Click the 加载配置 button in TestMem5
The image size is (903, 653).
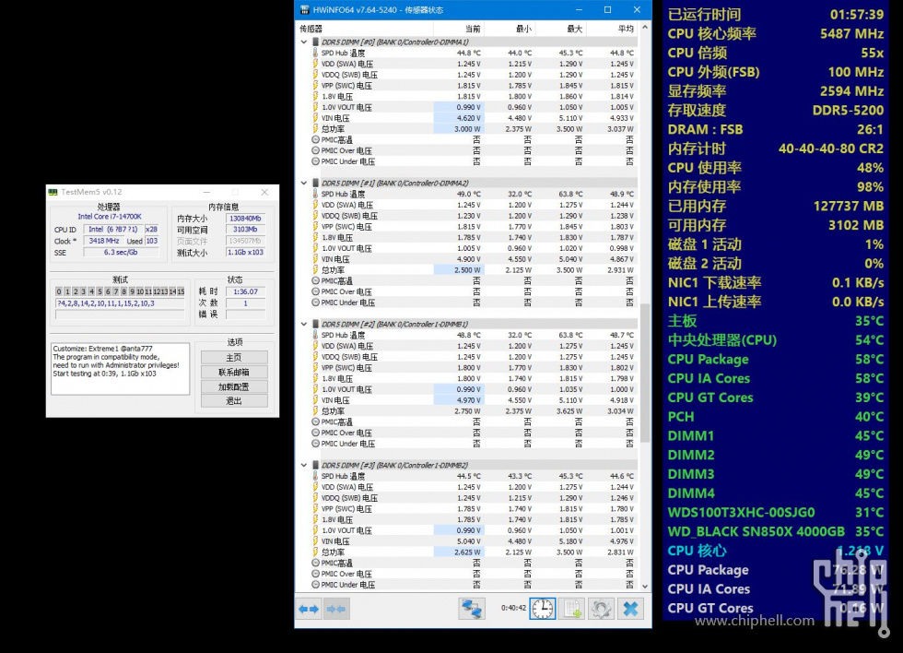234,386
